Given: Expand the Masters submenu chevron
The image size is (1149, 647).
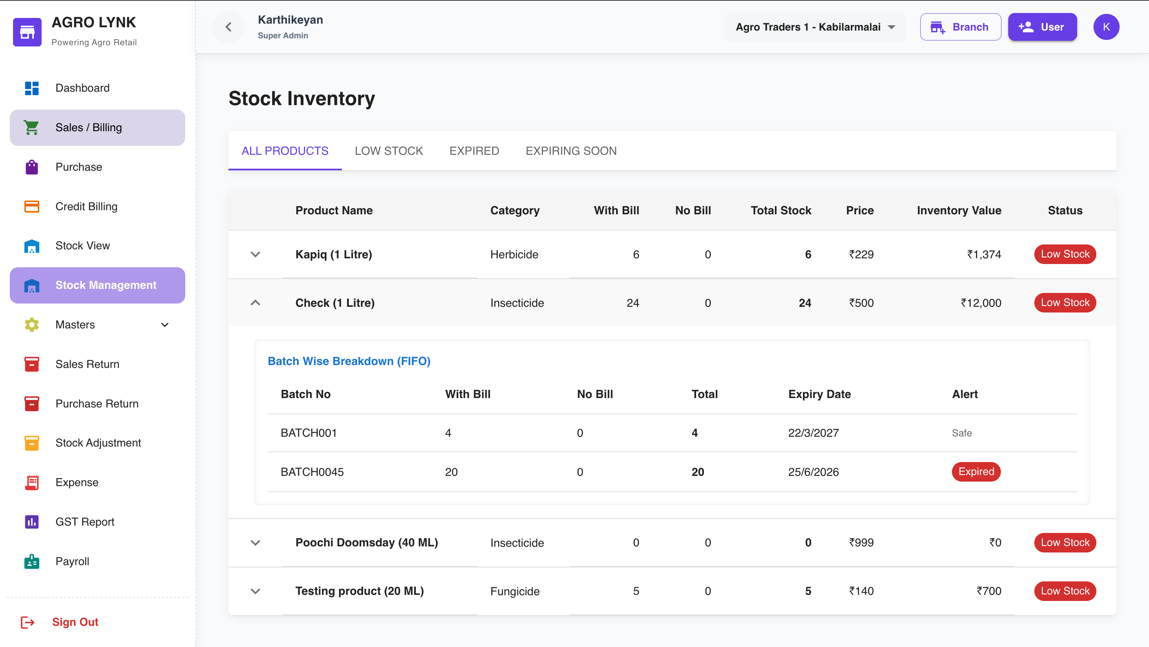Looking at the screenshot, I should click(x=164, y=325).
